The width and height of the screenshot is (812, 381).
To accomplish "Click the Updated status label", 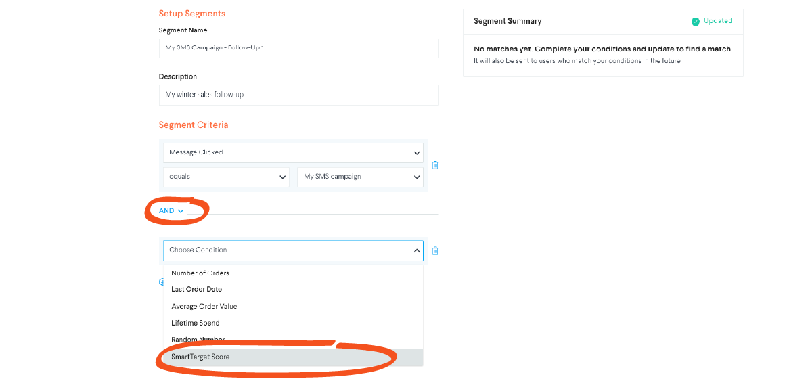I will pyautogui.click(x=718, y=21).
